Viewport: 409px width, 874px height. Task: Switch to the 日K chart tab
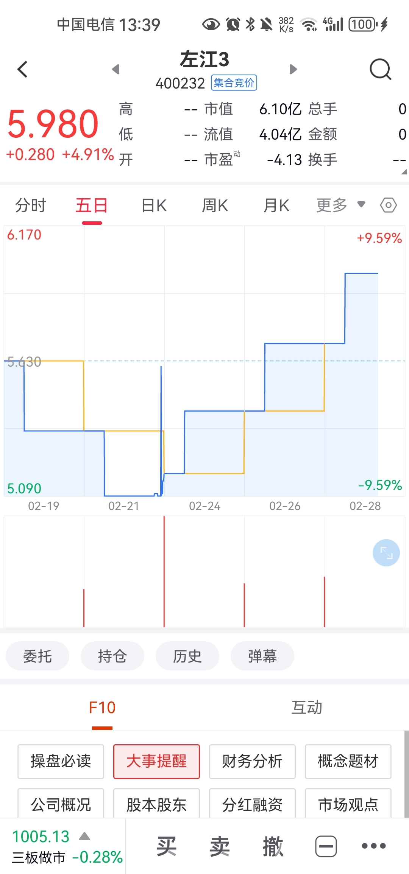(x=154, y=205)
